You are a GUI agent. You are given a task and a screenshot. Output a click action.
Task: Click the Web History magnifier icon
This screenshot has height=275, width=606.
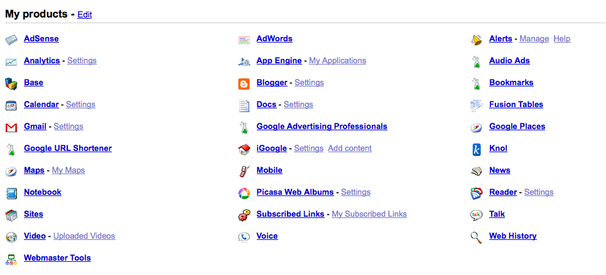pyautogui.click(x=477, y=237)
